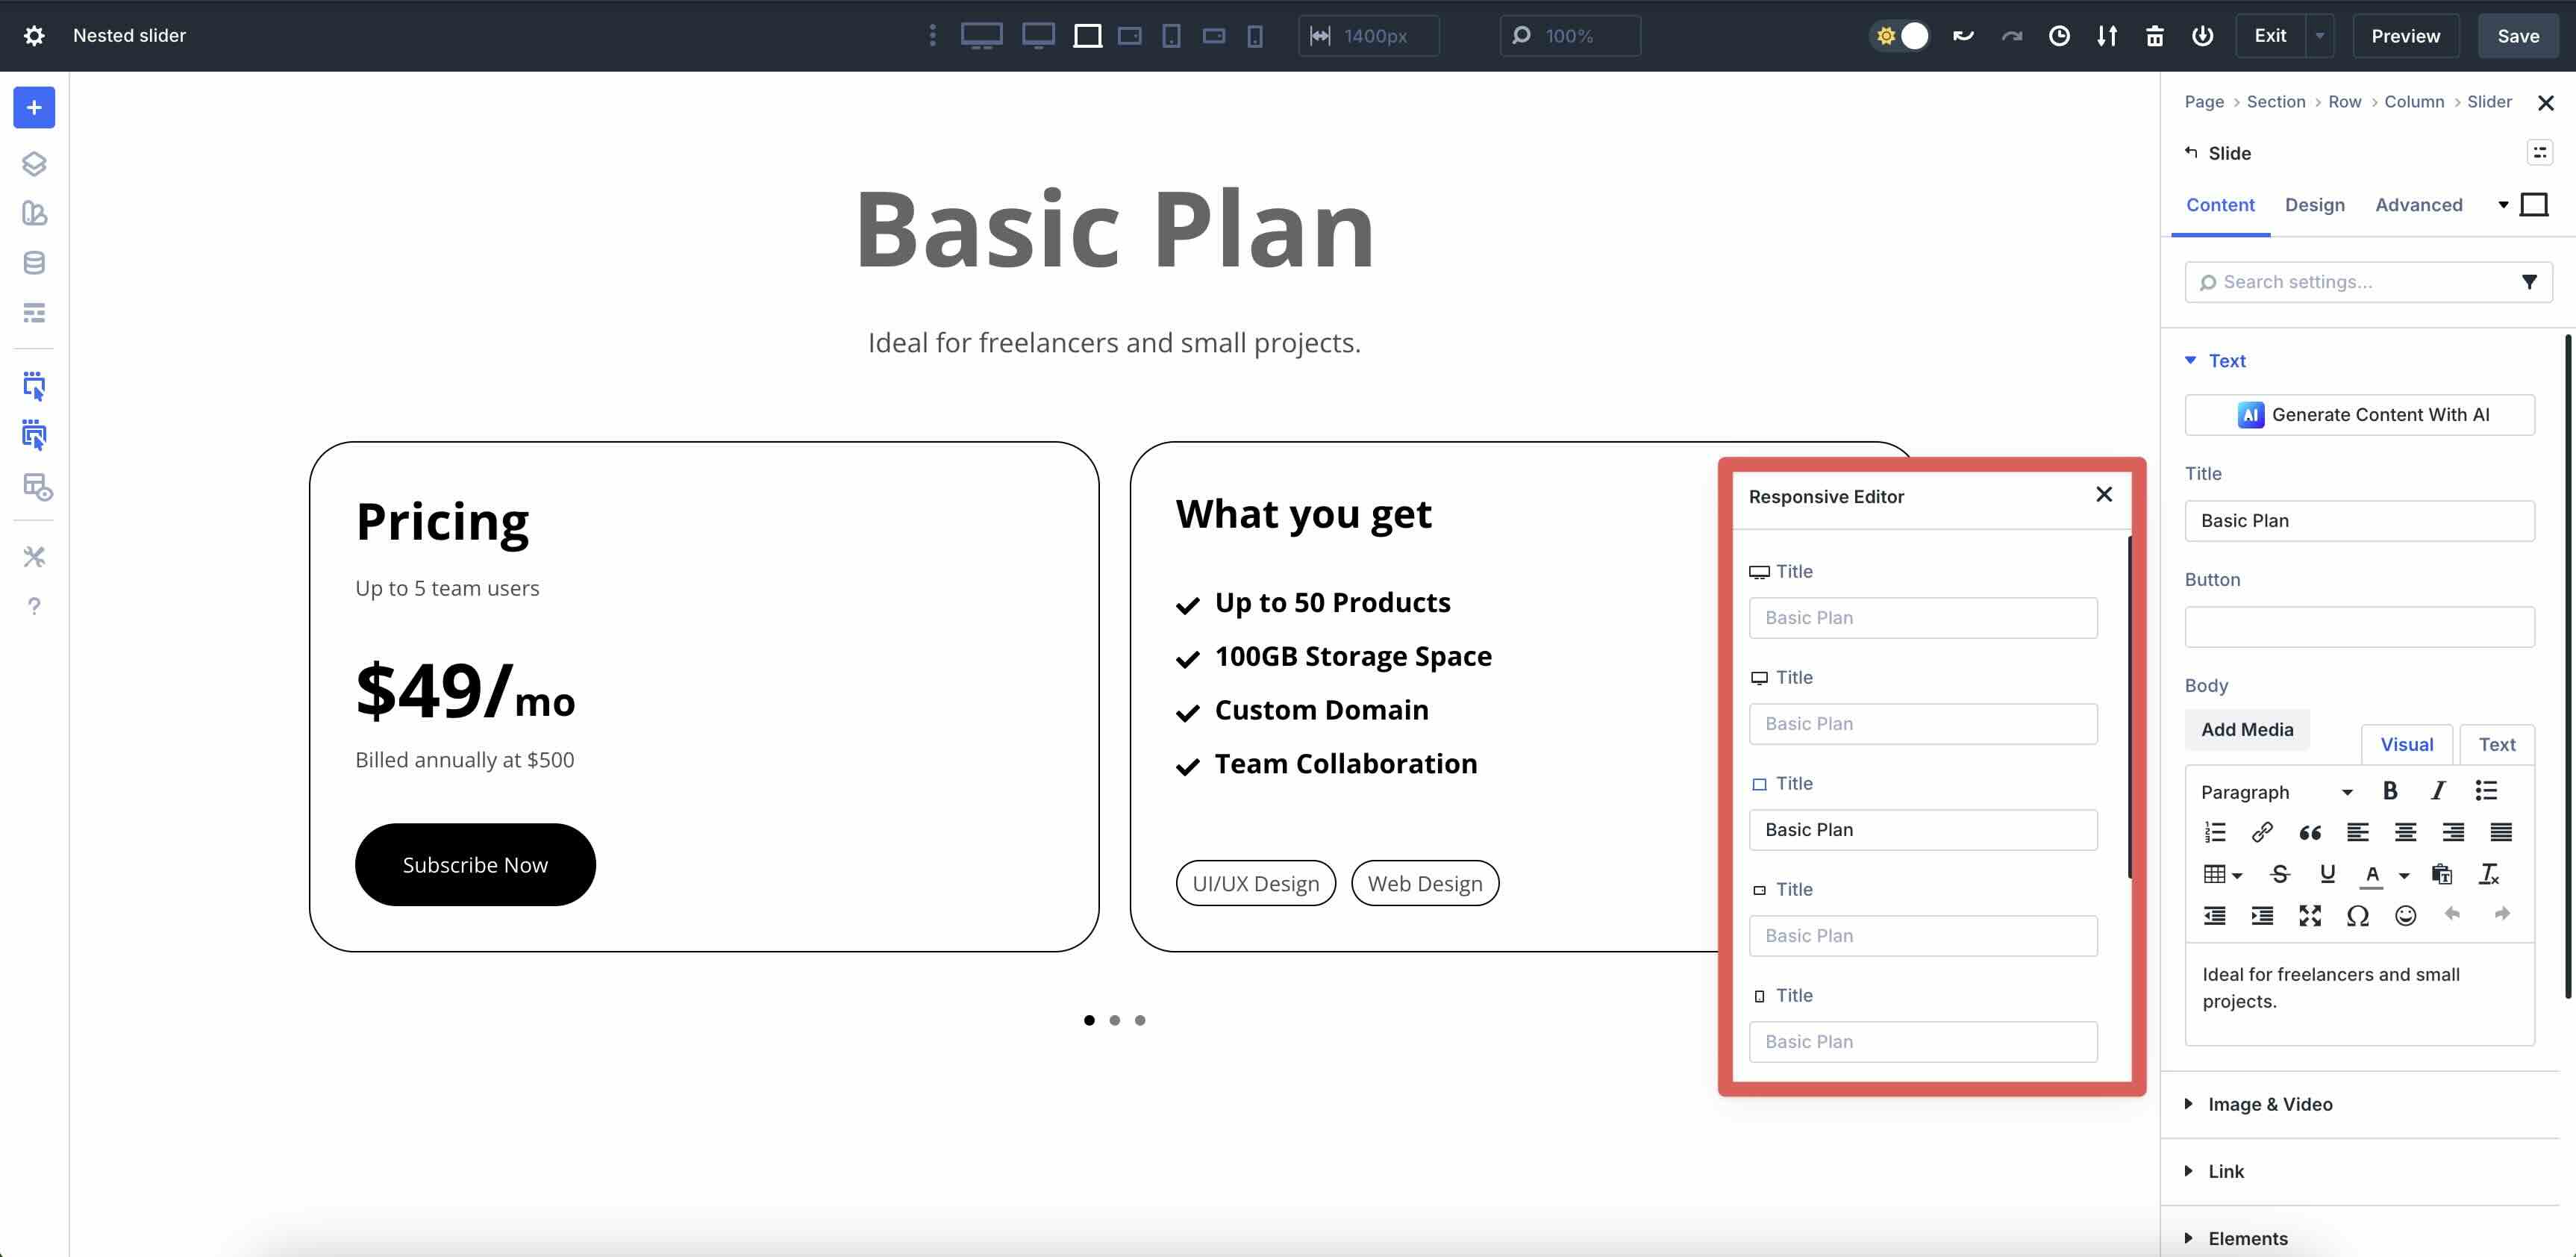Insert an emoji in the body editor
This screenshot has width=2576, height=1257.
pos(2405,915)
